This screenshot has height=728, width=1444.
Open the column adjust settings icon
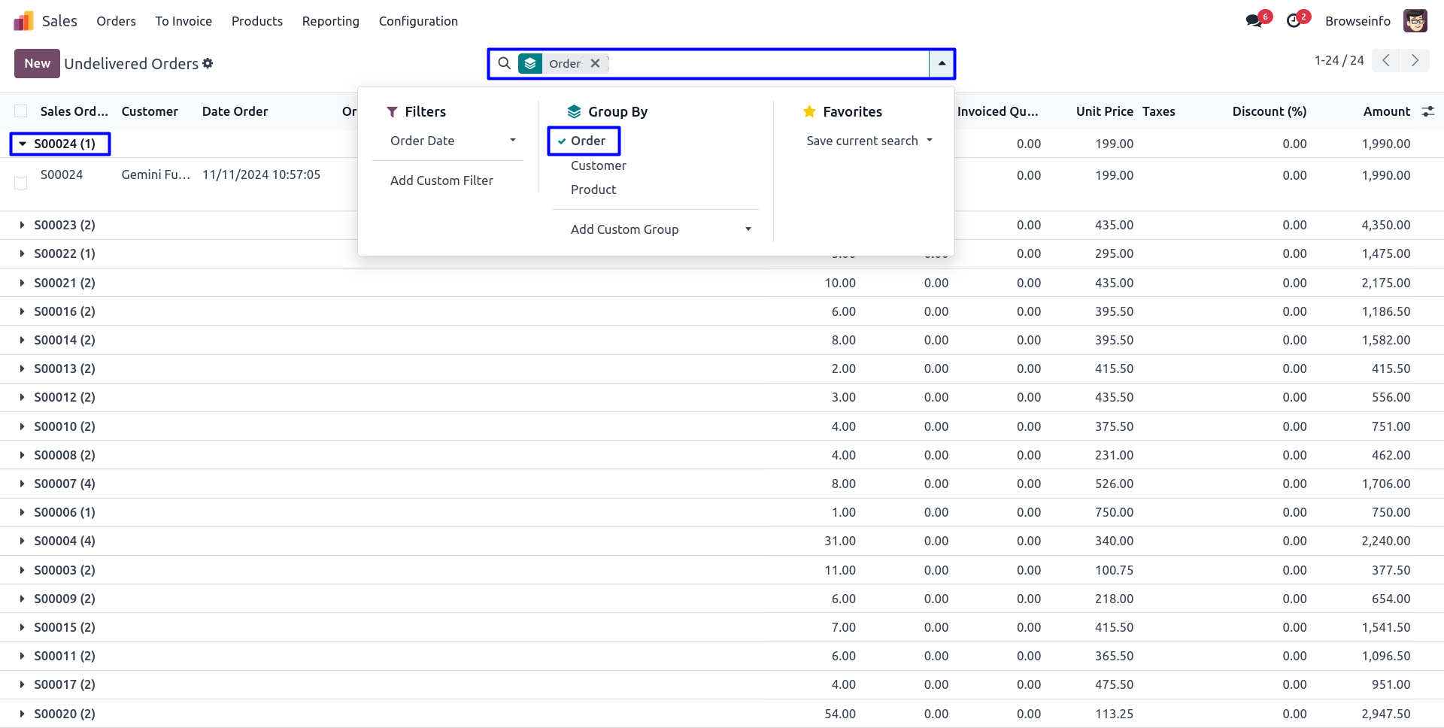point(1427,111)
